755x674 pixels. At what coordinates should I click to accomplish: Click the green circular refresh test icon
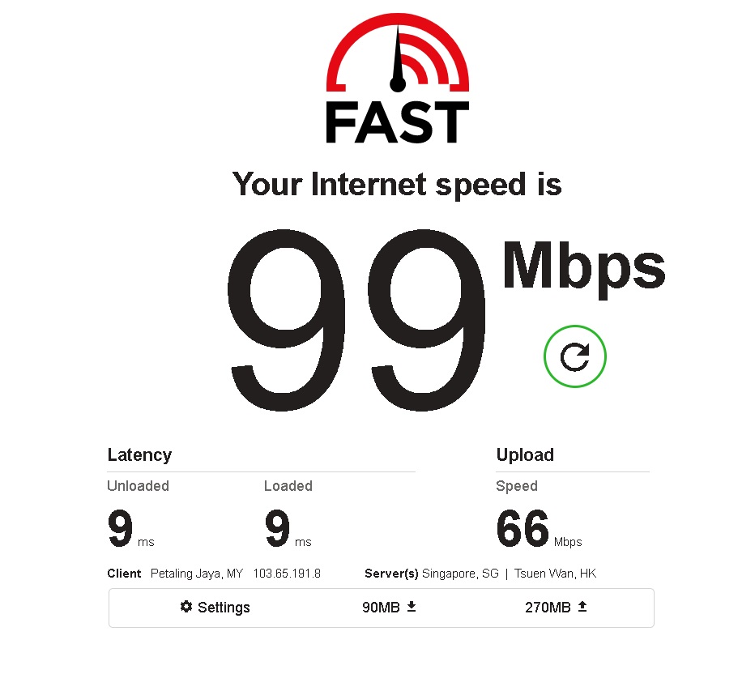point(574,356)
